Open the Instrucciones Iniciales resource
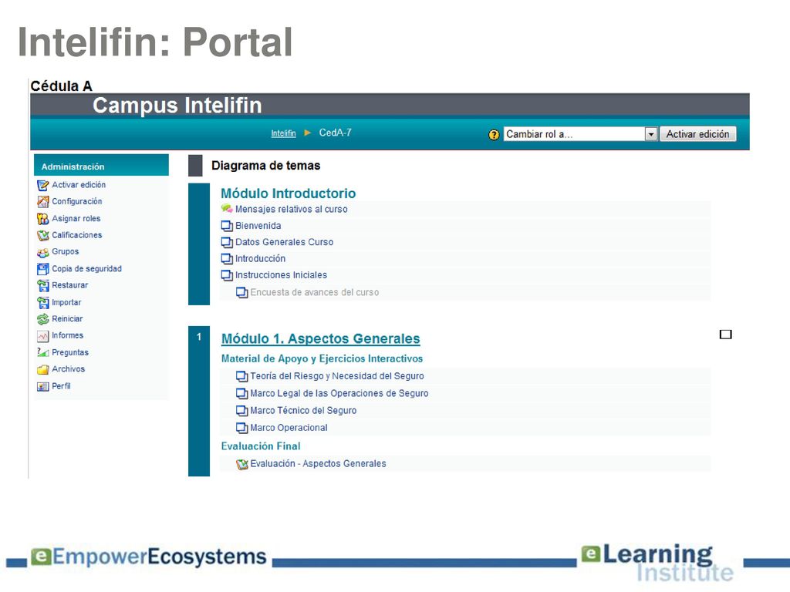 (x=281, y=275)
